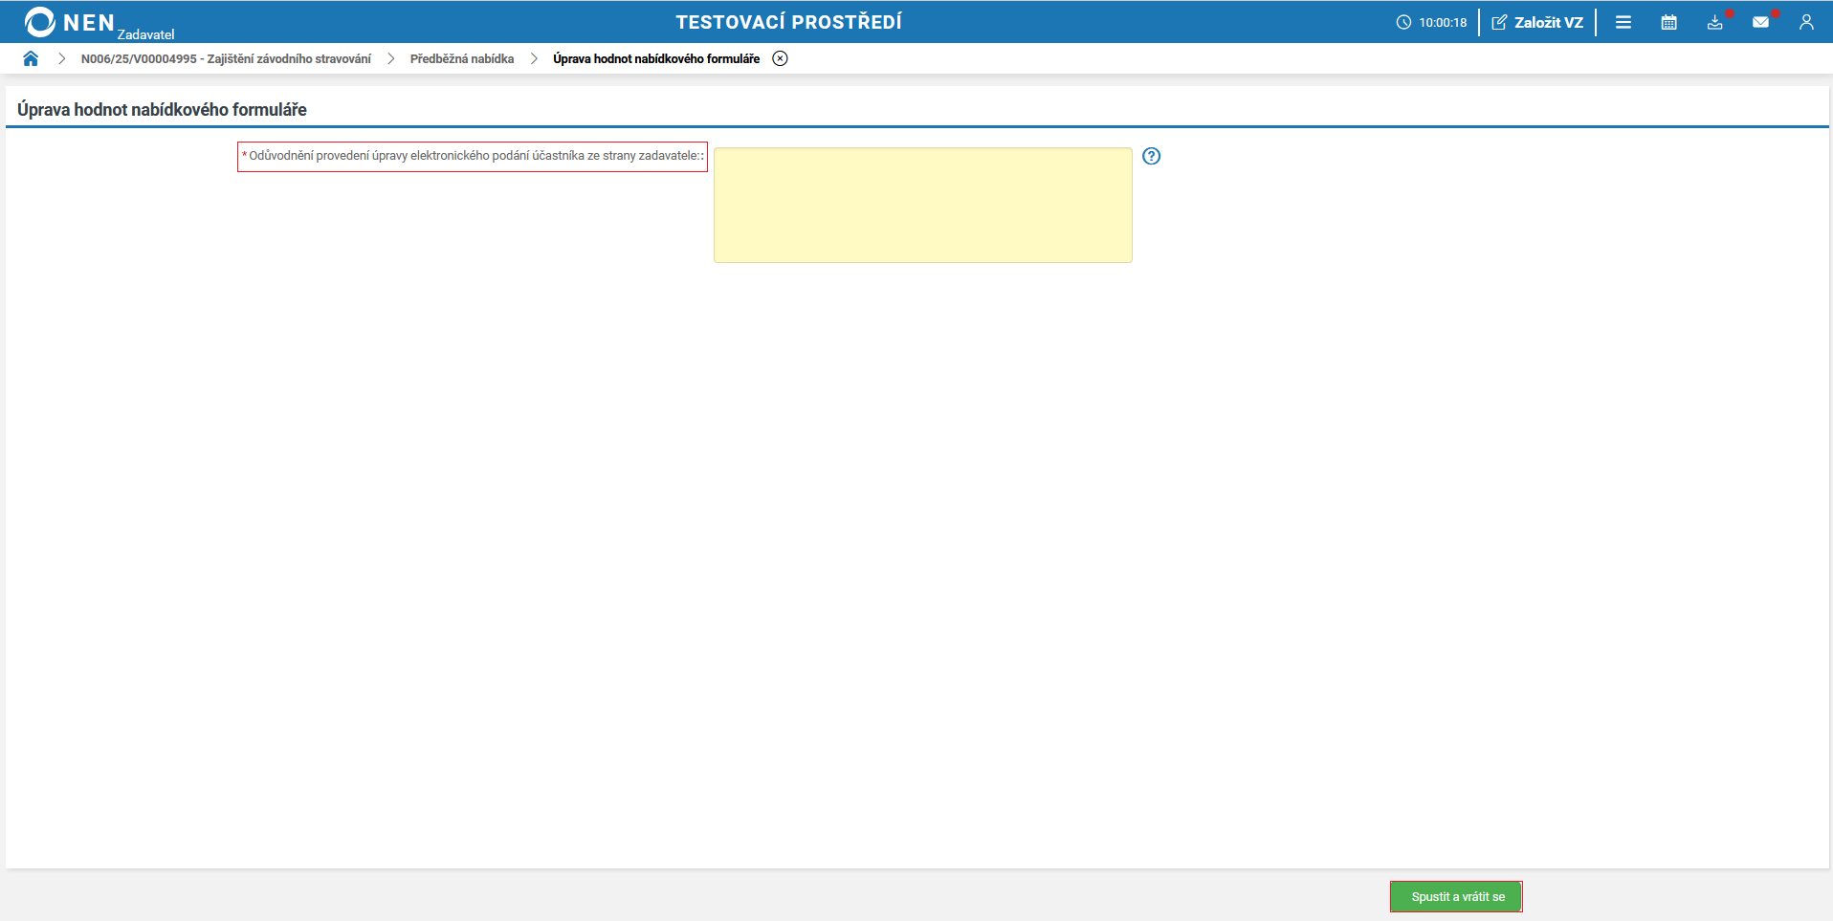Screen dimensions: 1833x921
Task: Select the Úprava hodnot nabídkového formuláře breadcrumb
Action: point(655,58)
